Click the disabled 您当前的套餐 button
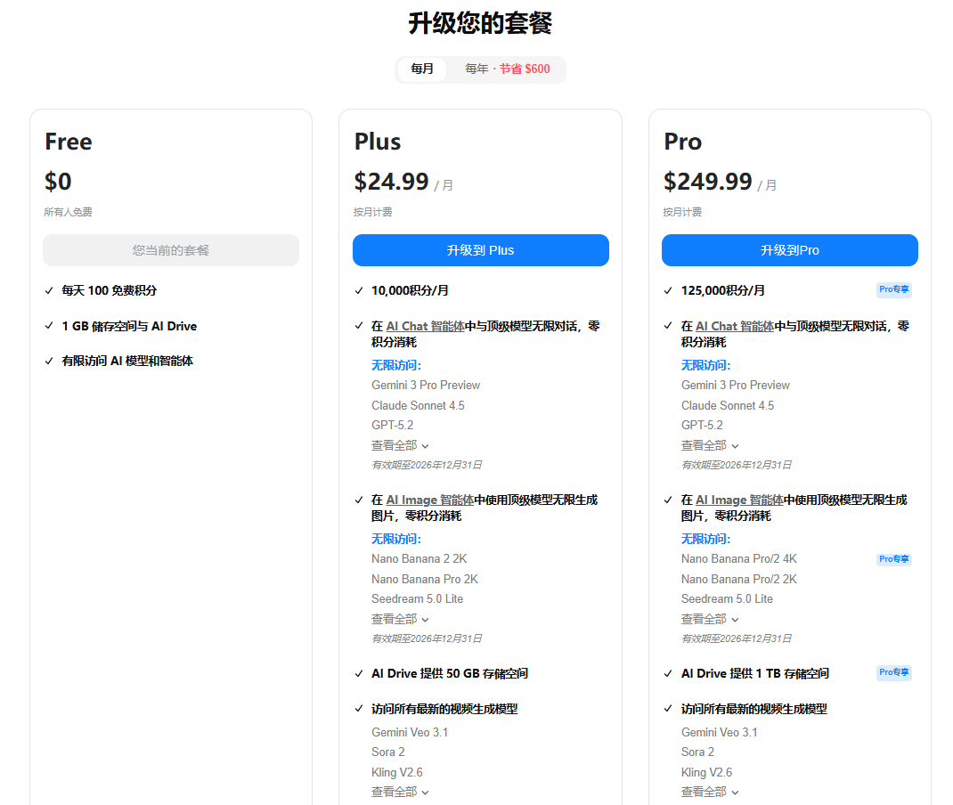 pyautogui.click(x=171, y=250)
